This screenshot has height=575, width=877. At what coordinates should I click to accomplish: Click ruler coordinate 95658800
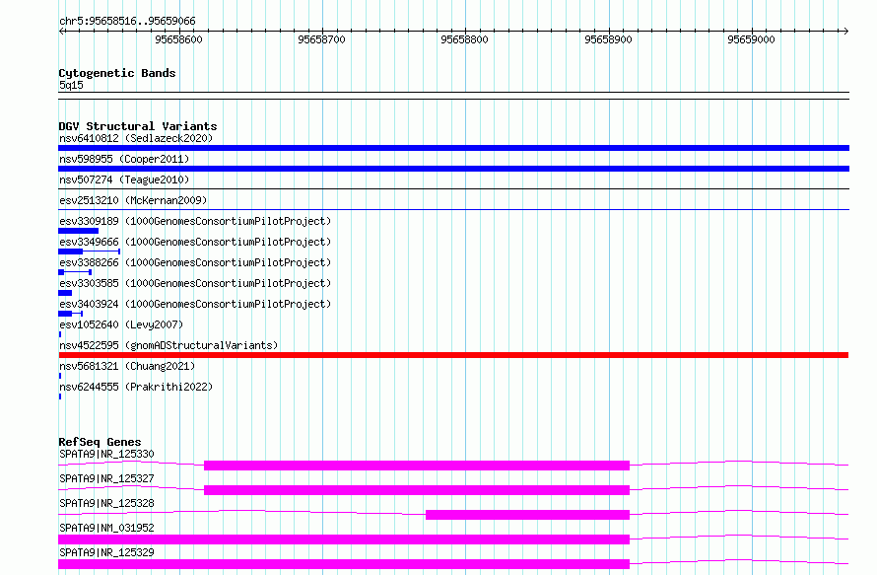pos(464,39)
